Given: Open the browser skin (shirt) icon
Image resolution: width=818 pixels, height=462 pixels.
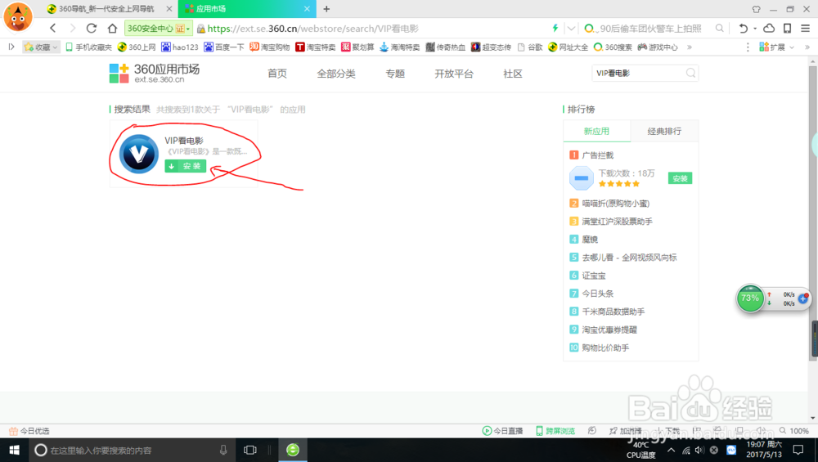Looking at the screenshot, I should point(756,9).
